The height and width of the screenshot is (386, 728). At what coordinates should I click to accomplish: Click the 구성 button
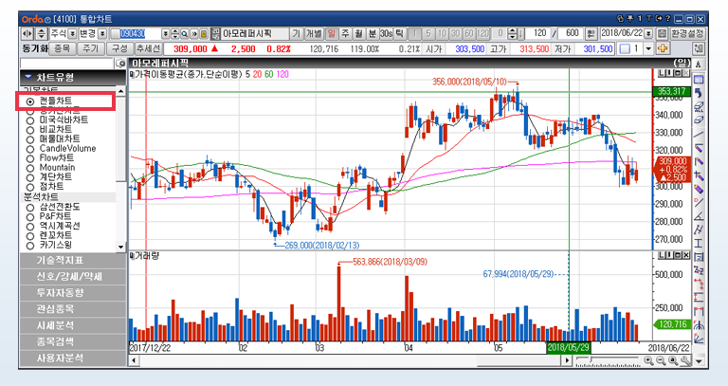119,48
